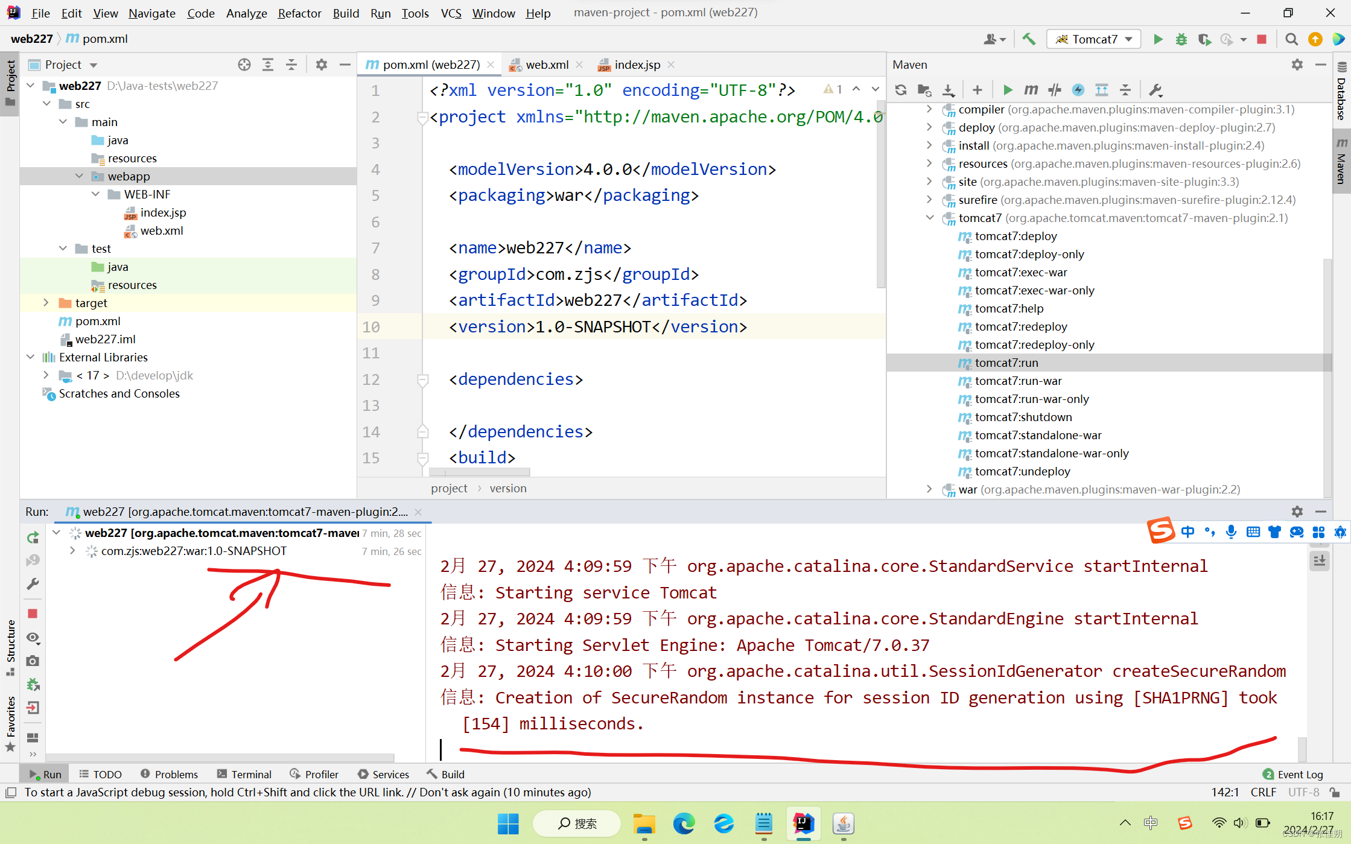Execute Maven Goal with the m icon
The width and height of the screenshot is (1351, 844).
[1031, 89]
